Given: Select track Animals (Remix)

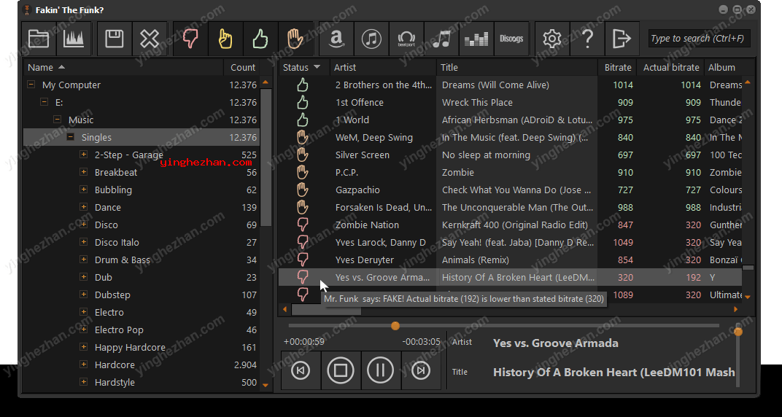Looking at the screenshot, I should (x=476, y=260).
